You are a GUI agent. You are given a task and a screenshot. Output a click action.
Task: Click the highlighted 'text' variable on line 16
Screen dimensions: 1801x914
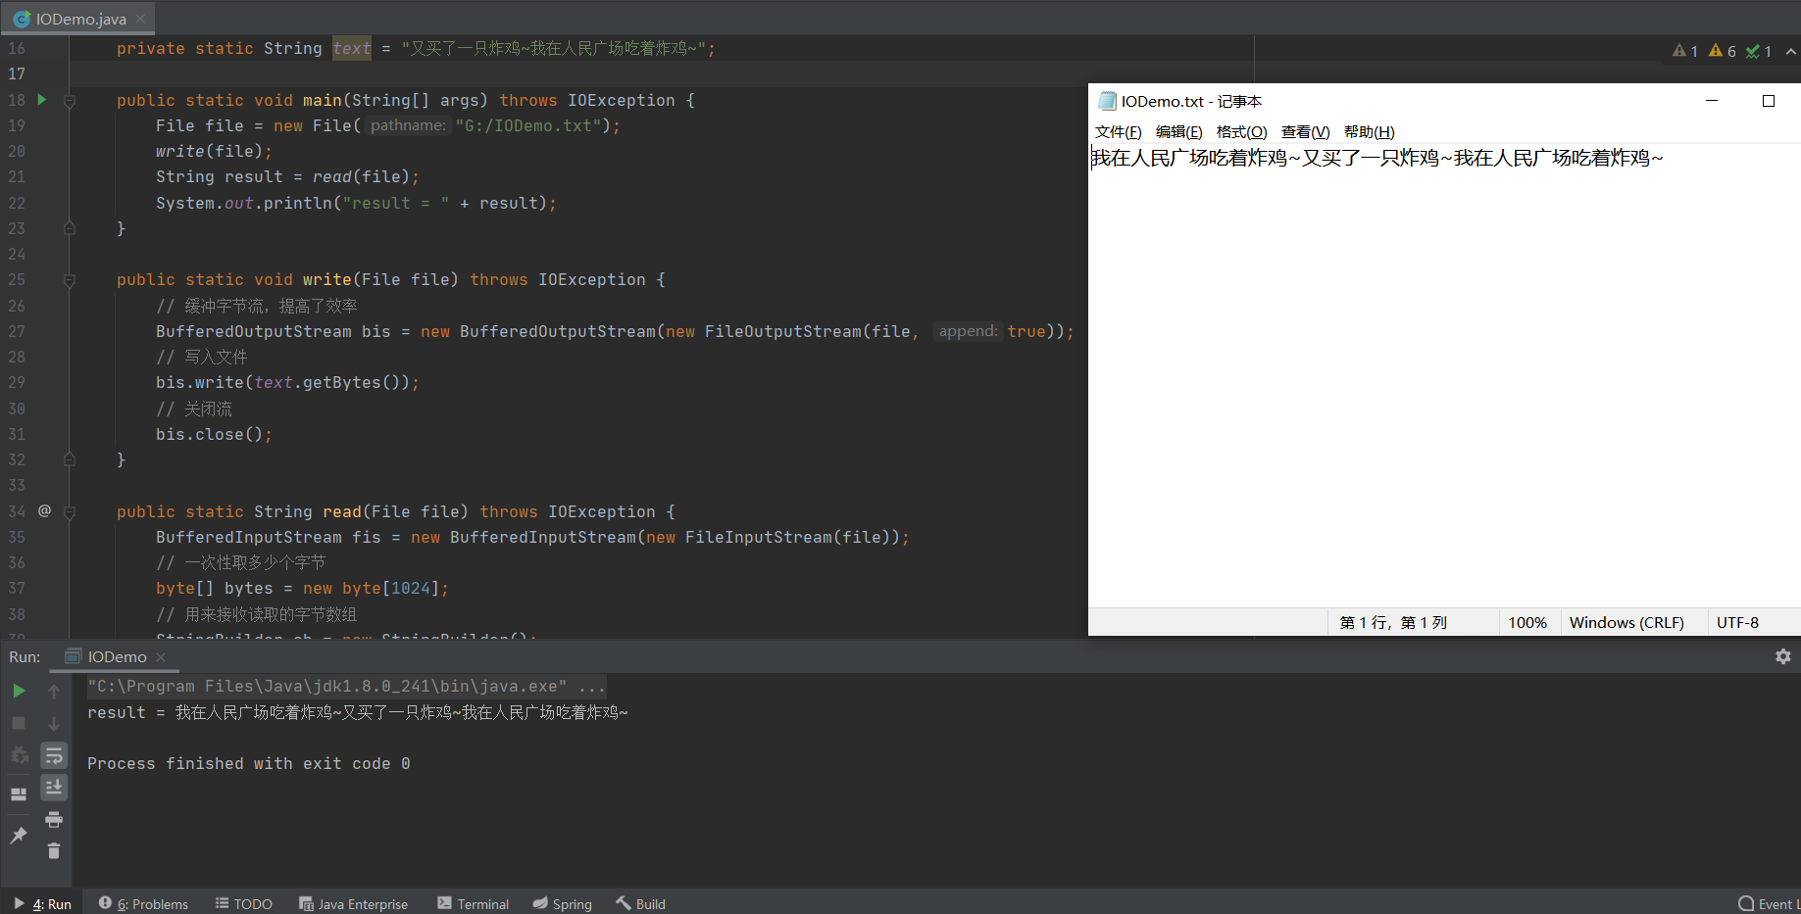pyautogui.click(x=352, y=48)
